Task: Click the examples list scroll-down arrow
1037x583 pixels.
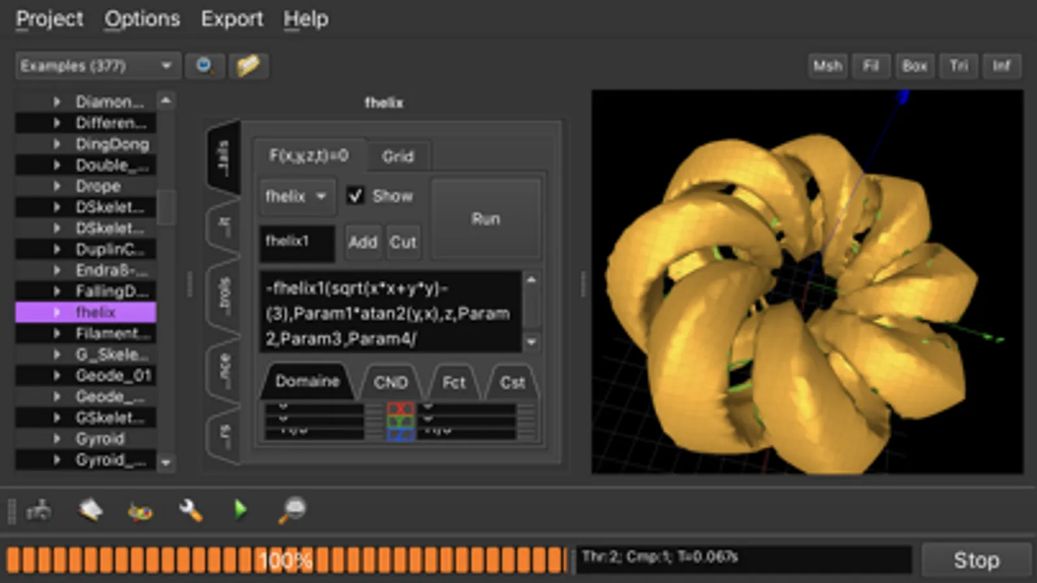Action: pyautogui.click(x=166, y=462)
